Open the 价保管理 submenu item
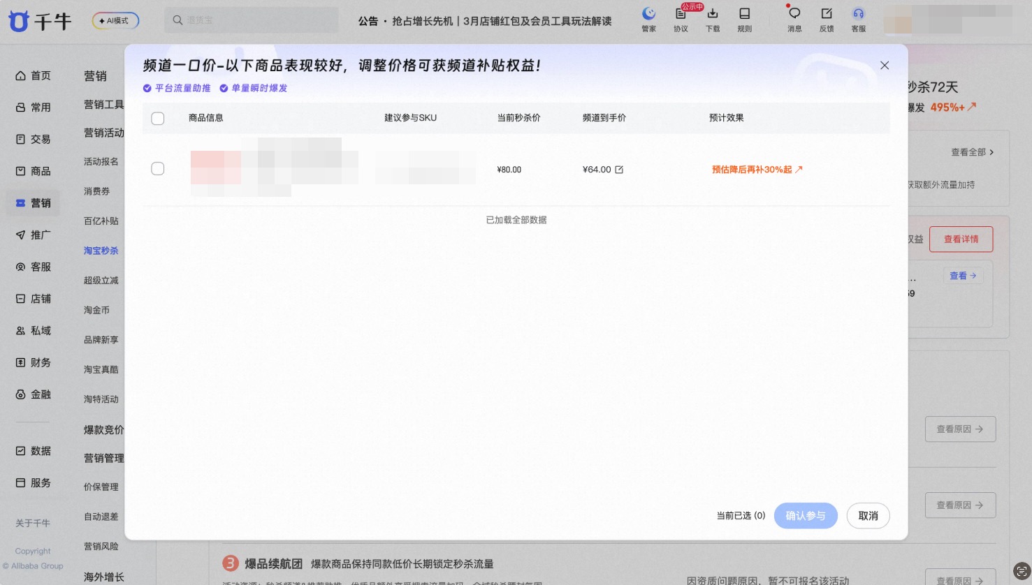Image resolution: width=1032 pixels, height=585 pixels. click(101, 487)
